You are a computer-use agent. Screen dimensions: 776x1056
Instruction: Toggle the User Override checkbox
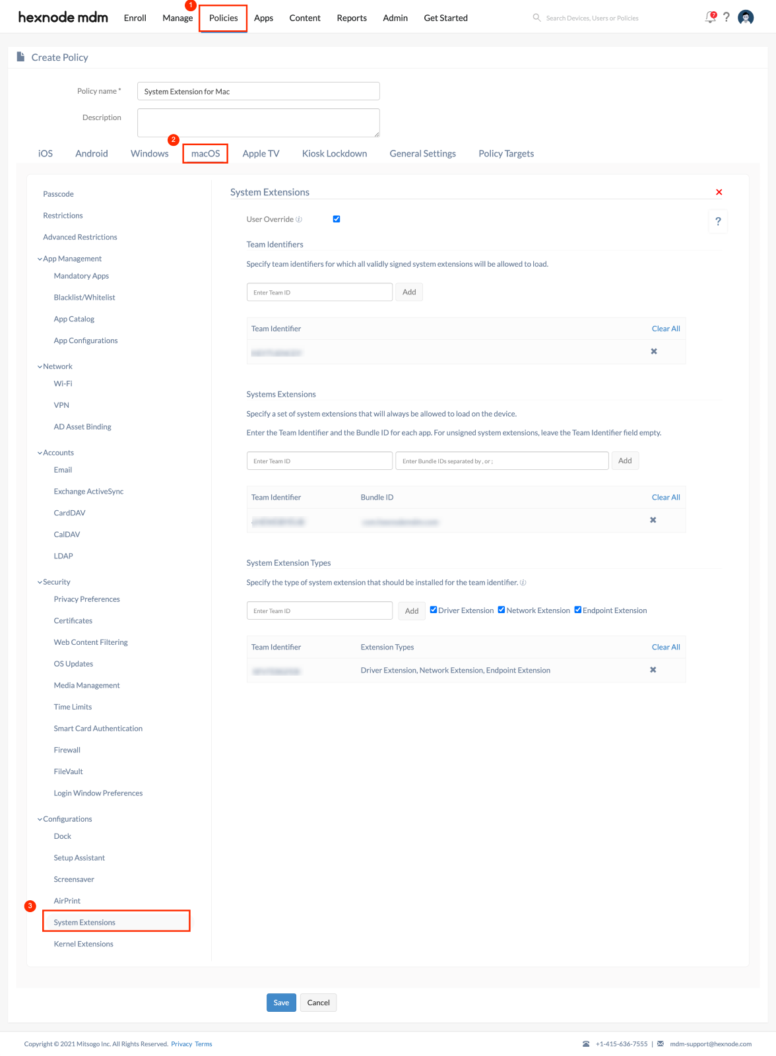point(337,219)
